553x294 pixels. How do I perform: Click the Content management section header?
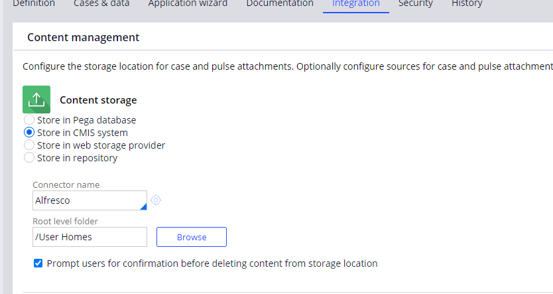tap(83, 38)
